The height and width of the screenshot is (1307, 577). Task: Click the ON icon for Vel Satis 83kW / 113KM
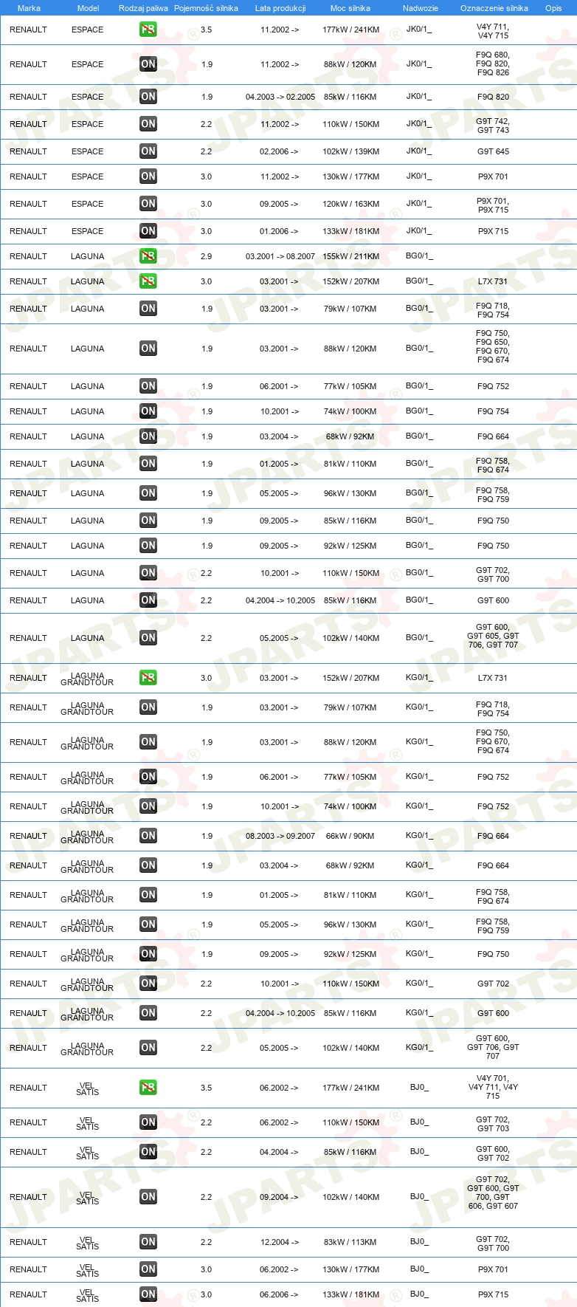(148, 1242)
